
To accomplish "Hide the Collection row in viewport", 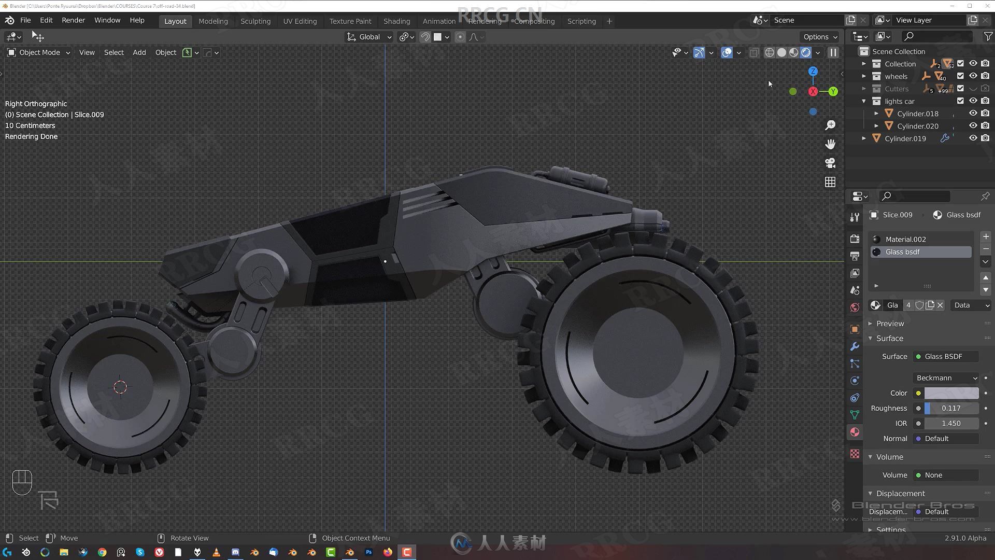I will click(973, 64).
